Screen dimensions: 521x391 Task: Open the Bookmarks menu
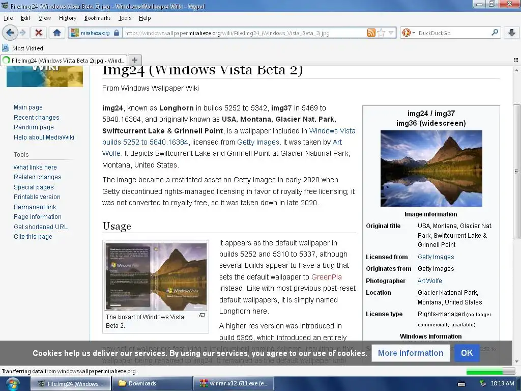tap(97, 18)
